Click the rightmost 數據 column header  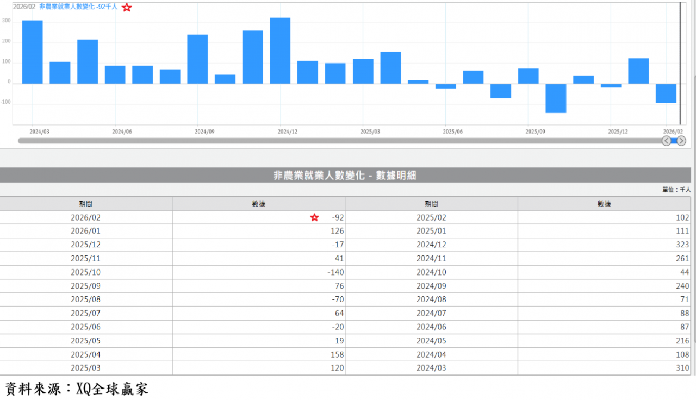coord(604,204)
